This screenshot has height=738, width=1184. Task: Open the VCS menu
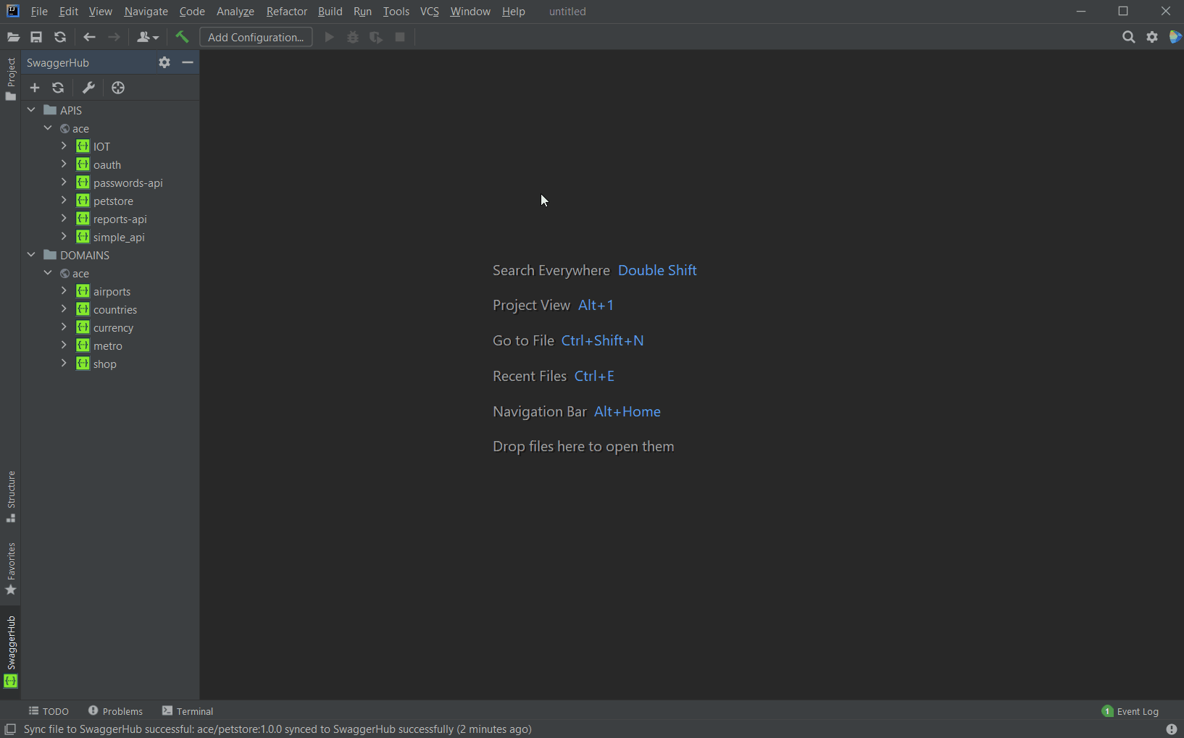click(429, 12)
